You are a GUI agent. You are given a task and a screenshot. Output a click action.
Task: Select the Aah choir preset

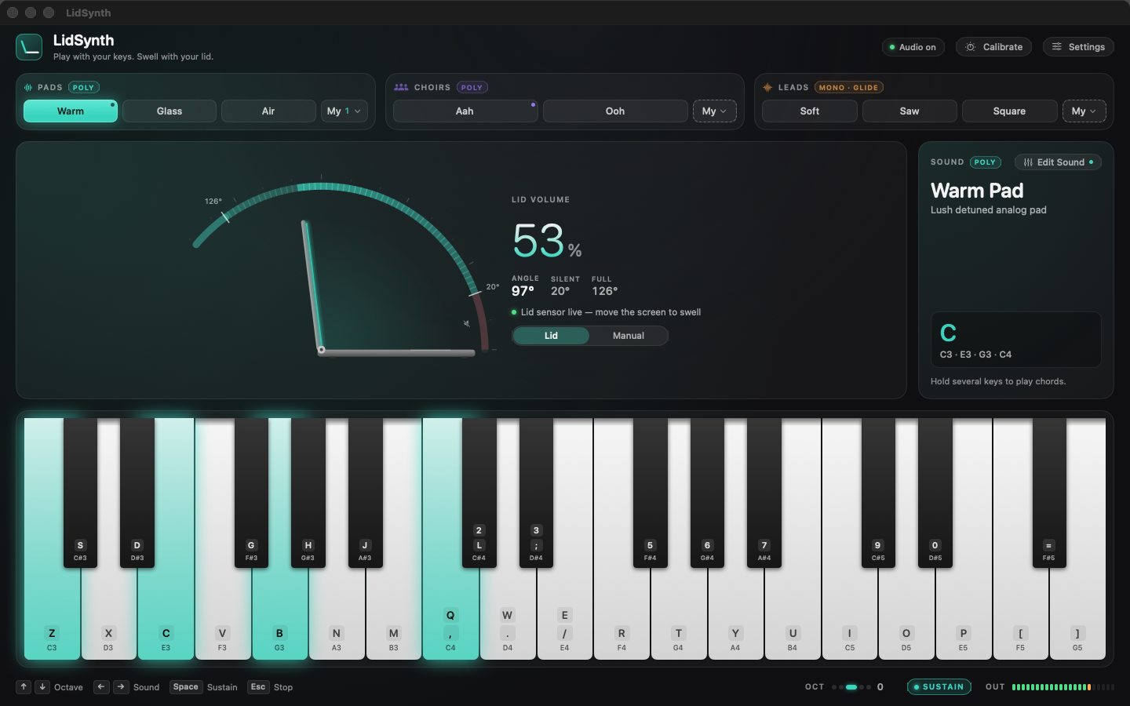click(465, 111)
